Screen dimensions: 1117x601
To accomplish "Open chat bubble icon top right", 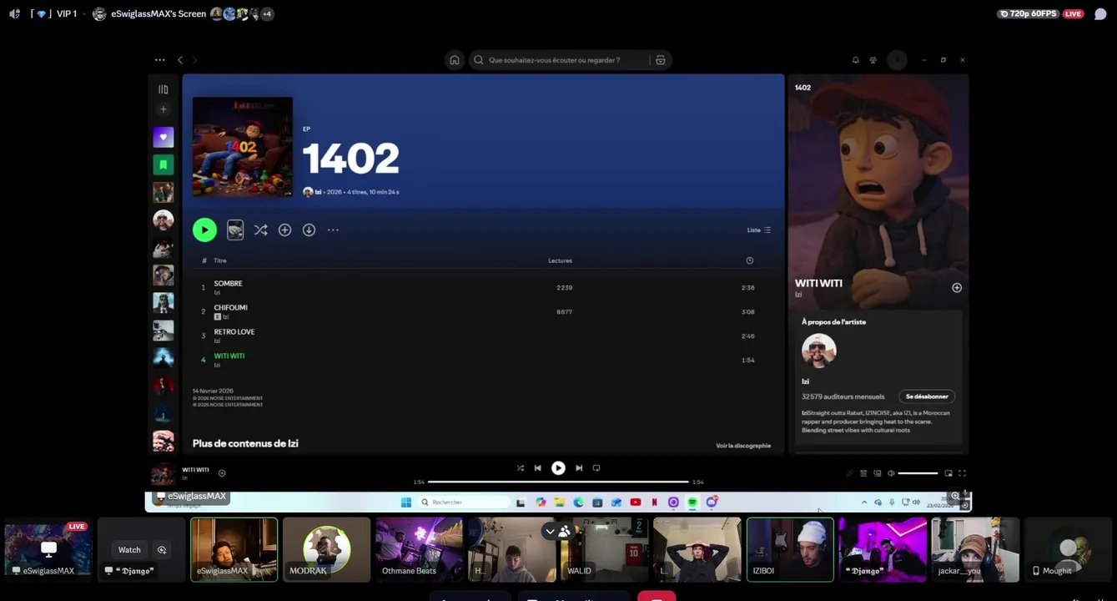I will tap(1100, 14).
